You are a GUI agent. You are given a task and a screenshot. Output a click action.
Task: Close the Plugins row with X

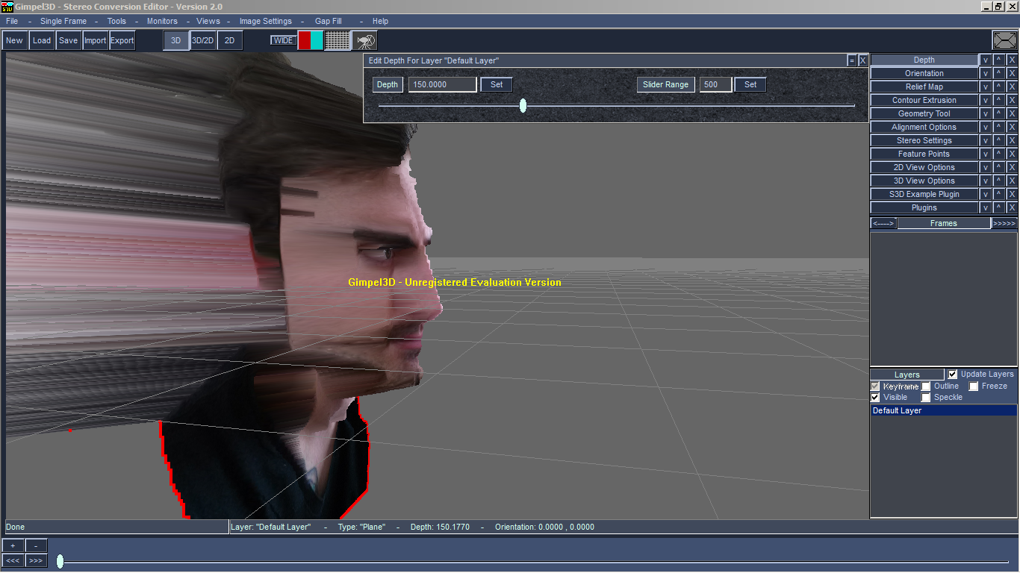click(x=1012, y=208)
